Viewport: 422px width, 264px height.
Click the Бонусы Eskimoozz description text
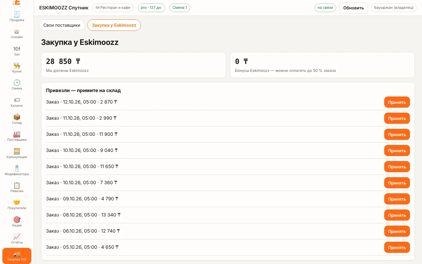tap(285, 71)
